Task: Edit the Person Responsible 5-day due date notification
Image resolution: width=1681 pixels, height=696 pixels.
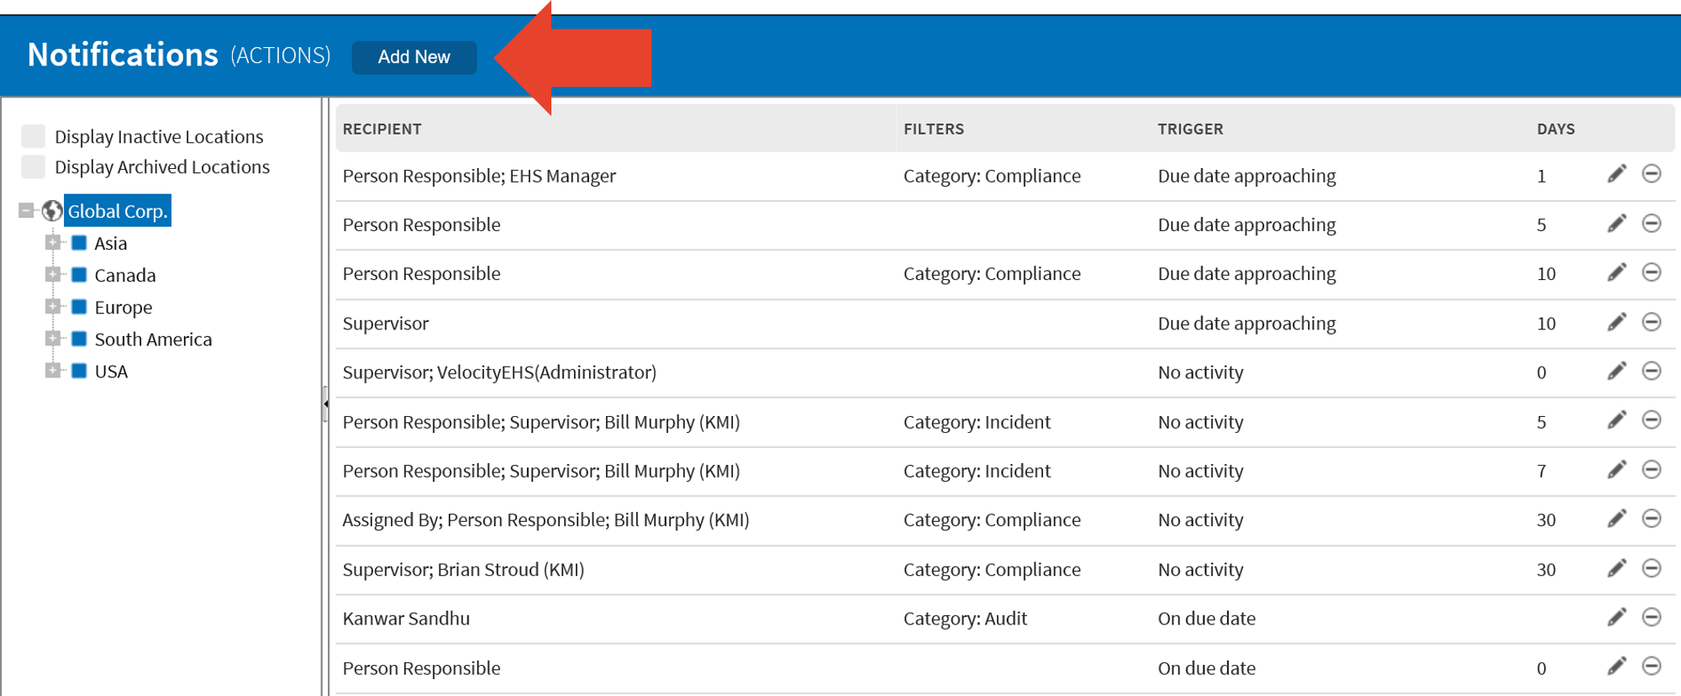Action: (x=1617, y=223)
